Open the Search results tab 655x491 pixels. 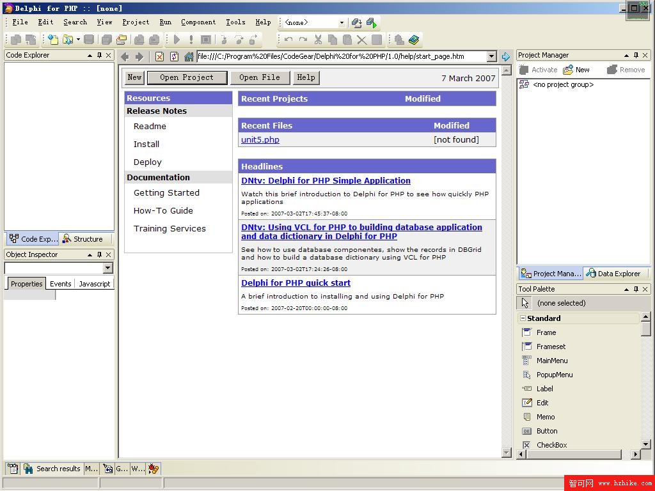[52, 469]
